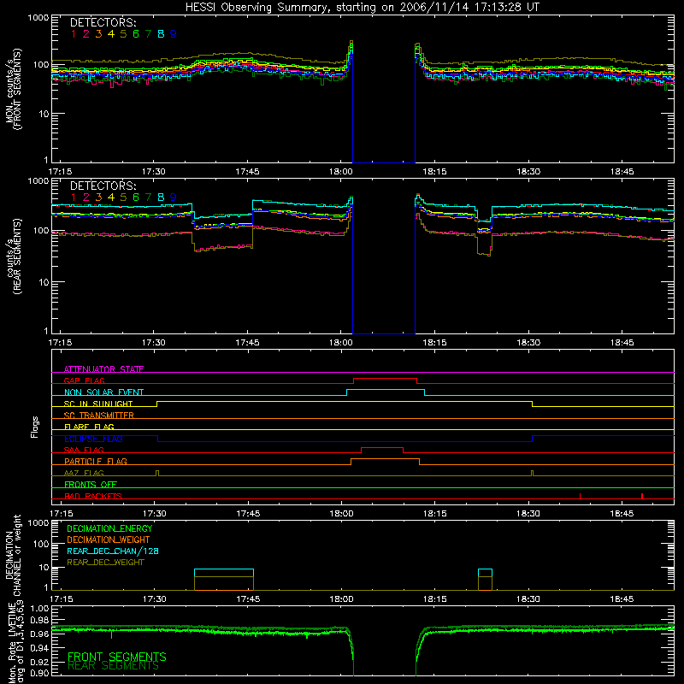
Task: Click detector 4 in the front segments legend
Action: coord(111,34)
